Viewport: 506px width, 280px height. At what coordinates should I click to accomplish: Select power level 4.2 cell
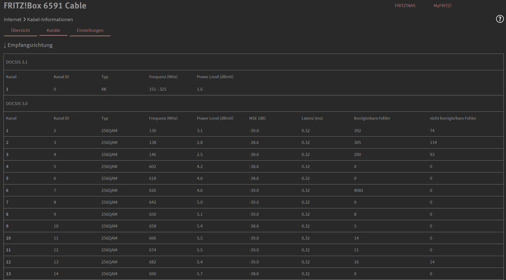200,167
